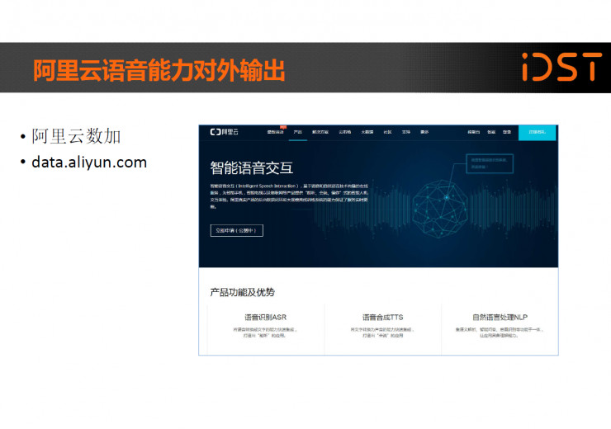This screenshot has width=611, height=429.
Task: Open the 控制台 link in header
Action: tap(474, 132)
